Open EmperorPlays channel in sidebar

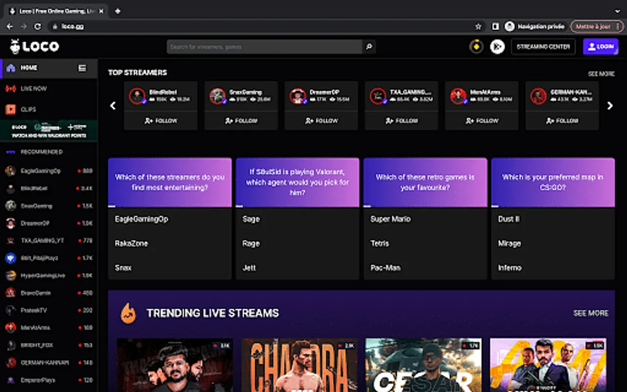[49, 380]
